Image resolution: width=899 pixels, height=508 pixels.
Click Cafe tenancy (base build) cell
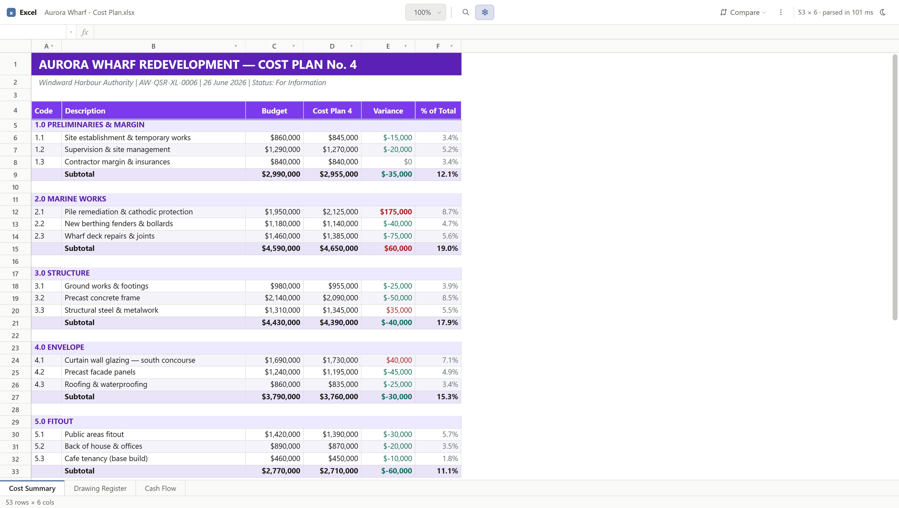pos(154,459)
